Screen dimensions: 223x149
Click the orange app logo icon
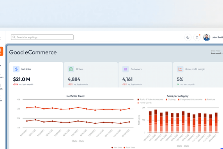(x=1, y=51)
